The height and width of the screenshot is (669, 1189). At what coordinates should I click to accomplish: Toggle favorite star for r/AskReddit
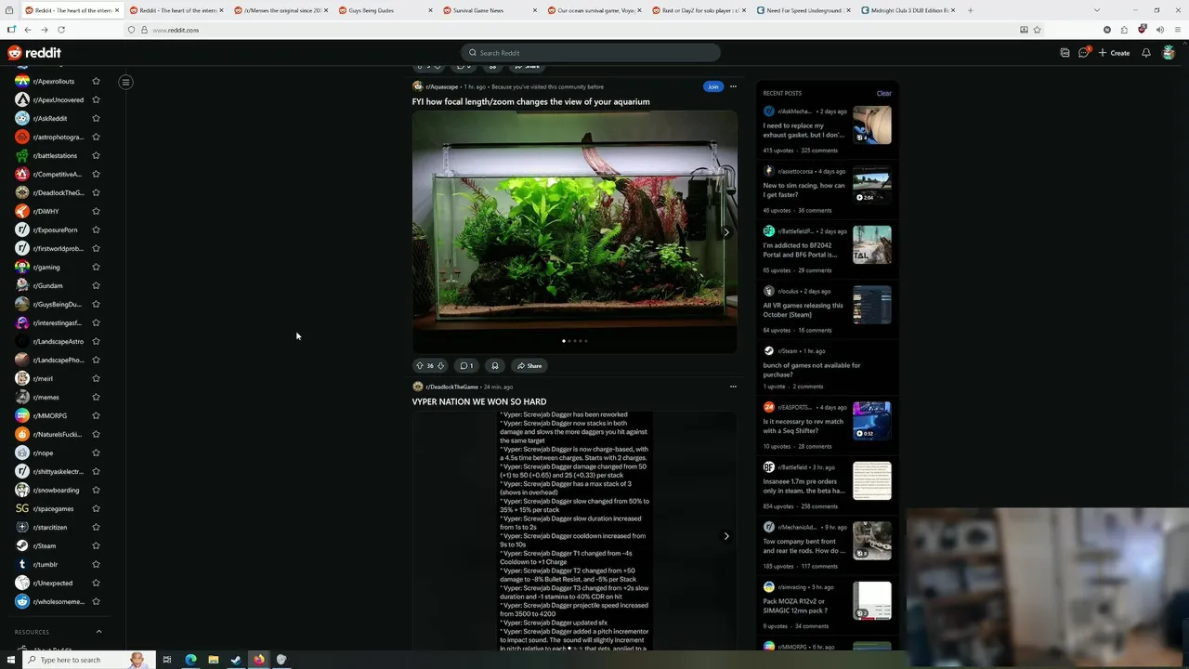coord(96,118)
